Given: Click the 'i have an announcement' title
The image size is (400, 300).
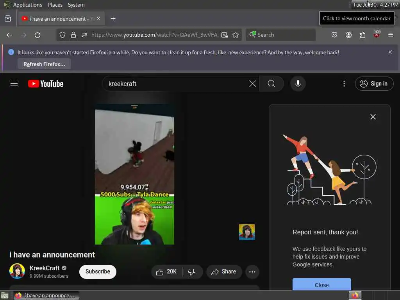Looking at the screenshot, I should tap(52, 255).
